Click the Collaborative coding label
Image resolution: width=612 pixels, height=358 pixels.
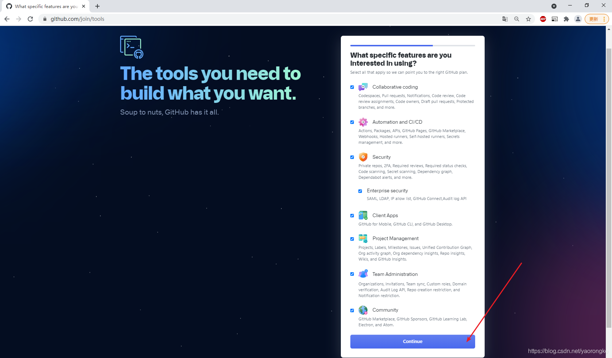pyautogui.click(x=395, y=87)
